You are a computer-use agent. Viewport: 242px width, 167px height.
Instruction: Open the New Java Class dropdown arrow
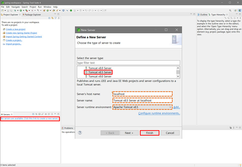click(50, 11)
